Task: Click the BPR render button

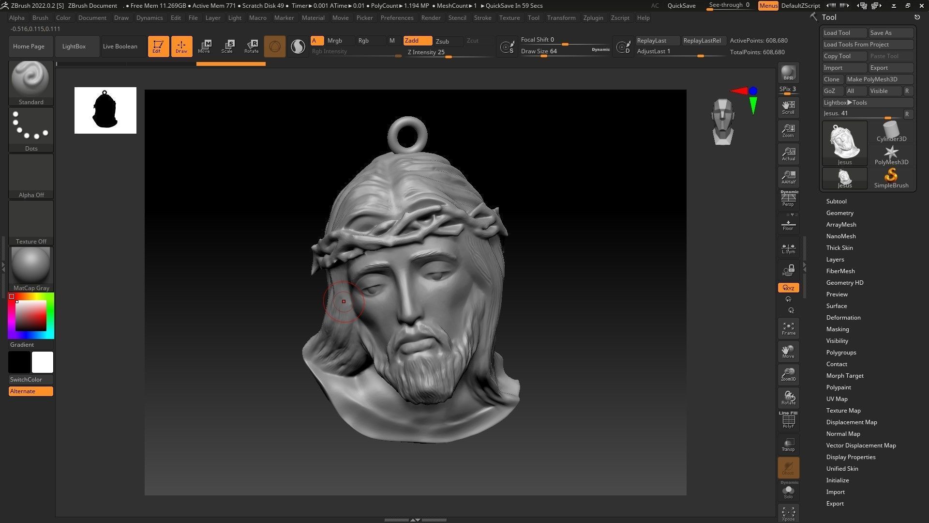Action: point(788,73)
